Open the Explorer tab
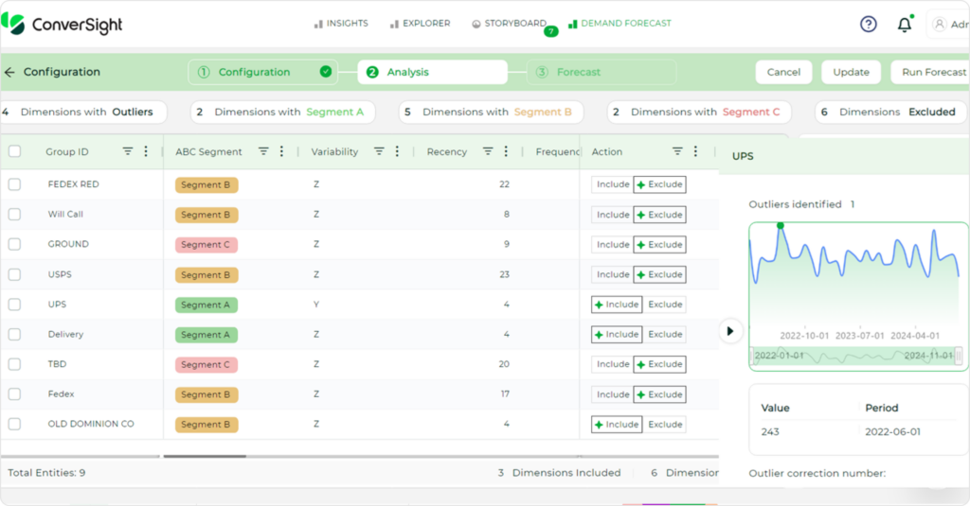The width and height of the screenshot is (970, 506). point(420,24)
